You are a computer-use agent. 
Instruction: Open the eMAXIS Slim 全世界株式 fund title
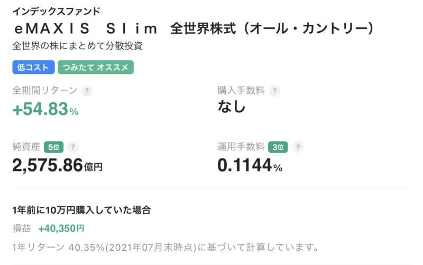tap(194, 29)
